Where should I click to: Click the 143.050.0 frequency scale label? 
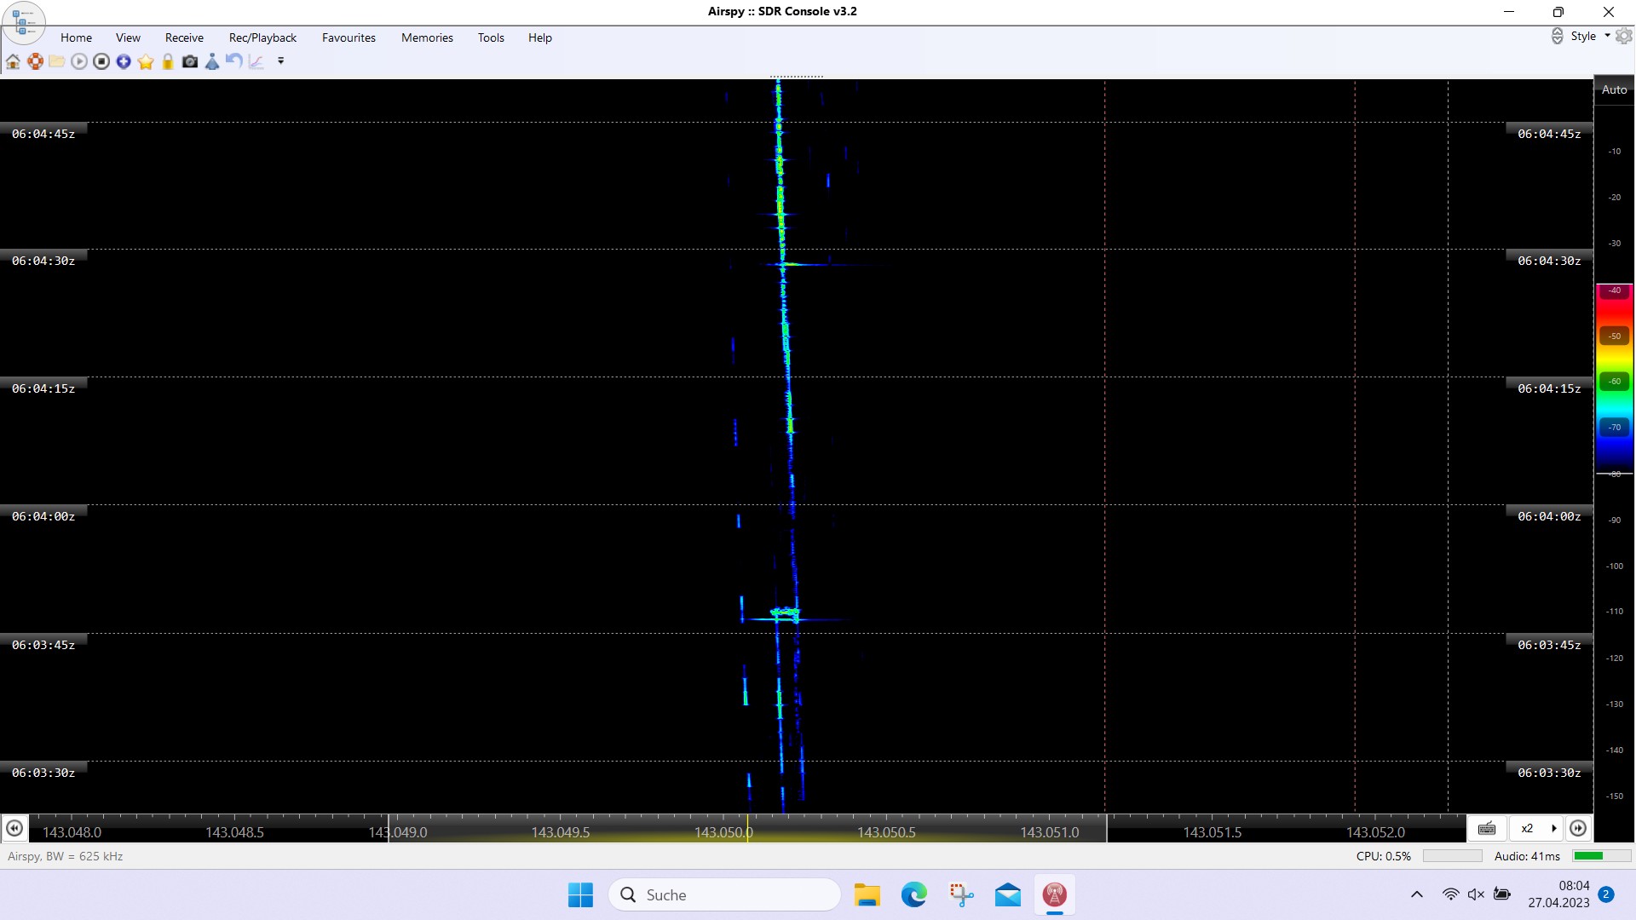pyautogui.click(x=723, y=832)
